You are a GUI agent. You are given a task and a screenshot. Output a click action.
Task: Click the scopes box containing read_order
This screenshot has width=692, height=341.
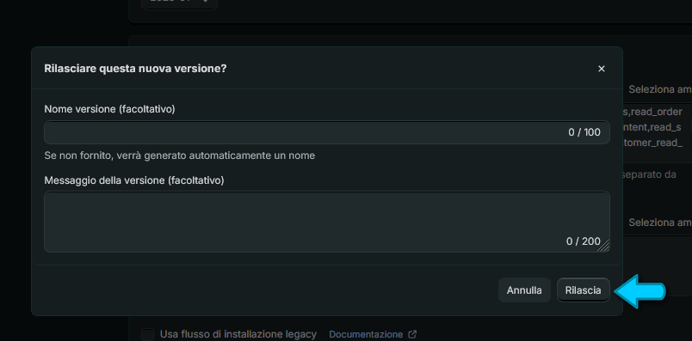657,128
